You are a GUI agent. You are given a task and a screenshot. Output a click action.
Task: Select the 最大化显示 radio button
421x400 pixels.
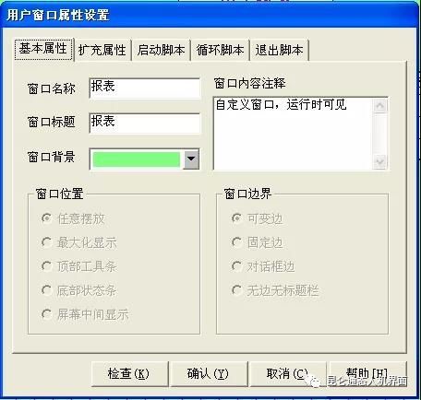pyautogui.click(x=46, y=242)
